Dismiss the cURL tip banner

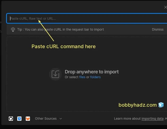(x=158, y=30)
